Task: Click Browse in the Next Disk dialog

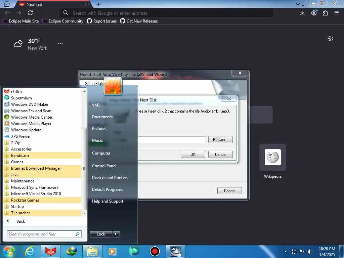Action: click(220, 140)
